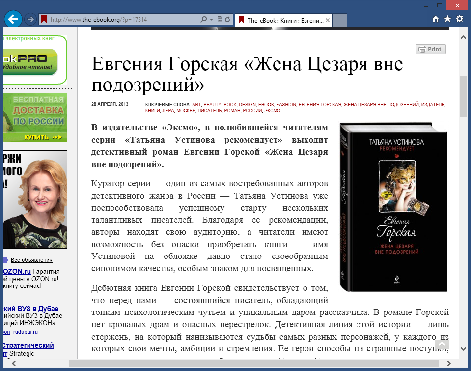This screenshot has height=371, width=471.
Task: Select the The-eBook browser tab
Action: (x=282, y=21)
